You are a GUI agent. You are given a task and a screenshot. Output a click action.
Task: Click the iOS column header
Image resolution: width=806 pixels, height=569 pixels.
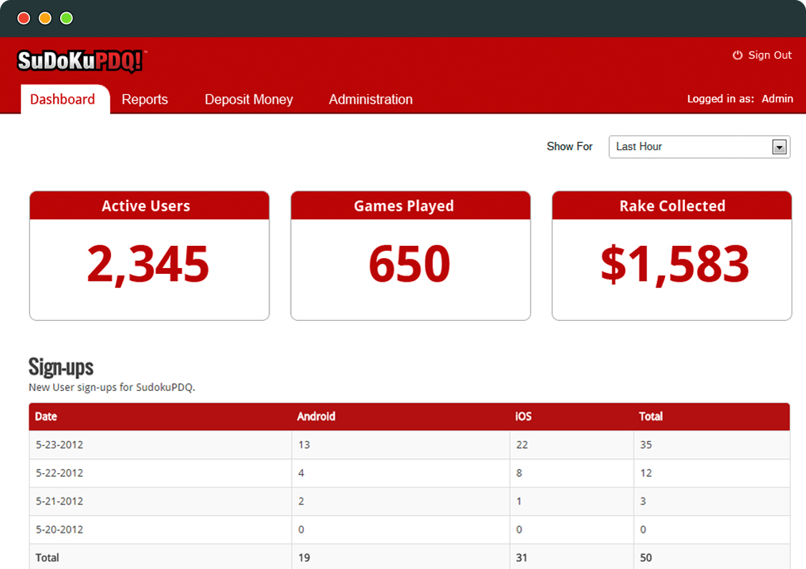(523, 417)
